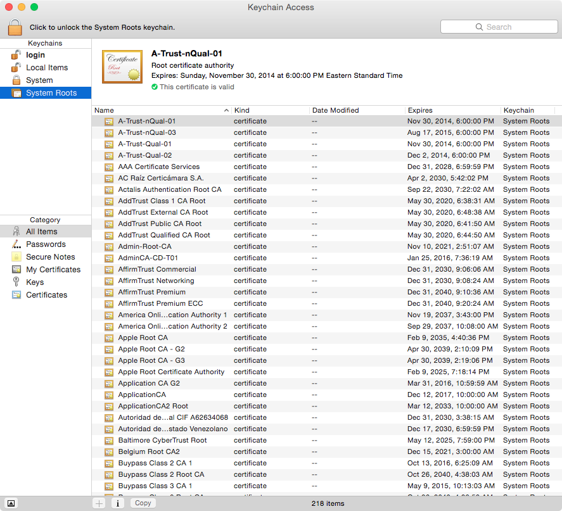Select the ApplicationCA2 Root row
This screenshot has width=562, height=511.
(326, 406)
